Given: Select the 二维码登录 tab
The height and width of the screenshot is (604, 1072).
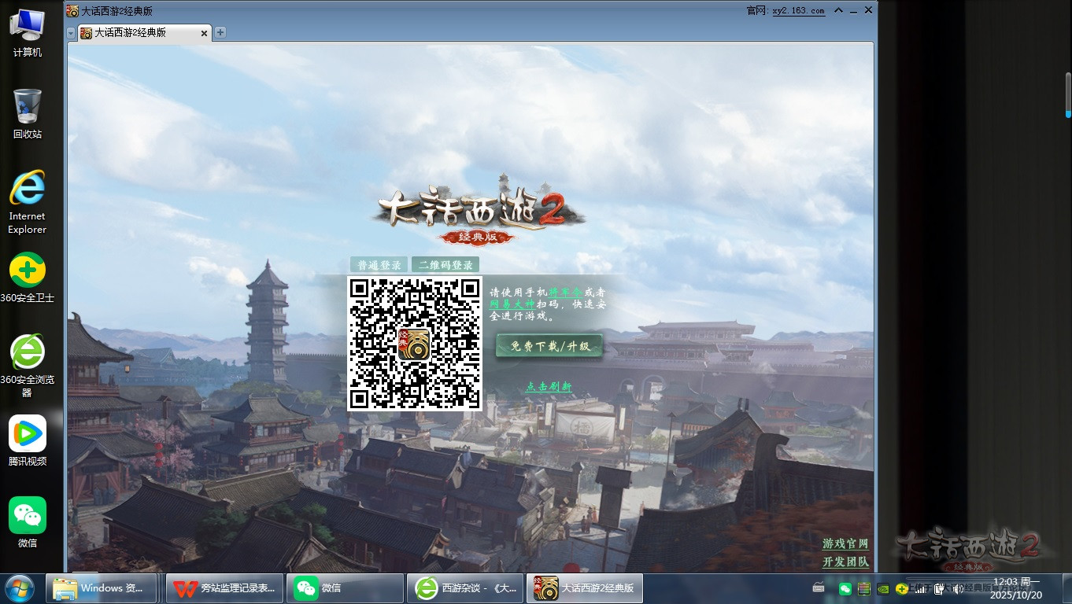Looking at the screenshot, I should [445, 265].
